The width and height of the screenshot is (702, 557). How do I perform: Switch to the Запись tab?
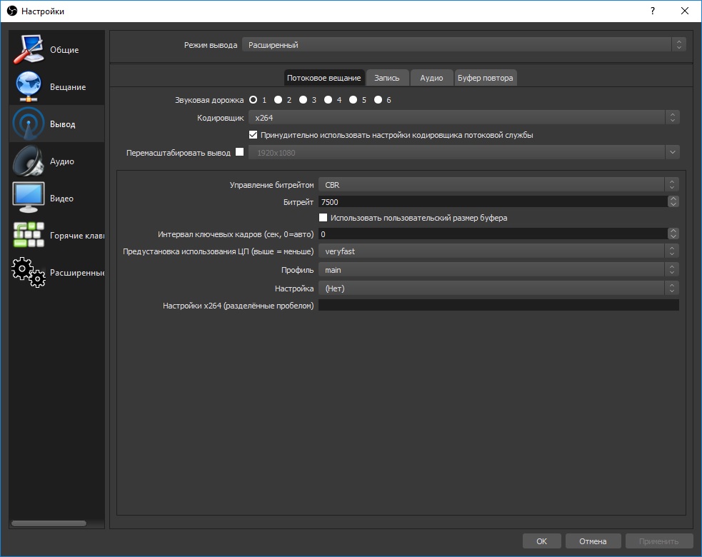pos(387,78)
